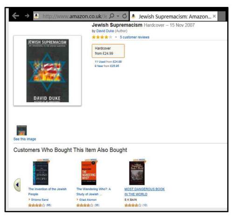233x217 pixels.
Task: Click the Amazon favicon in address bar
Action: 36,16
